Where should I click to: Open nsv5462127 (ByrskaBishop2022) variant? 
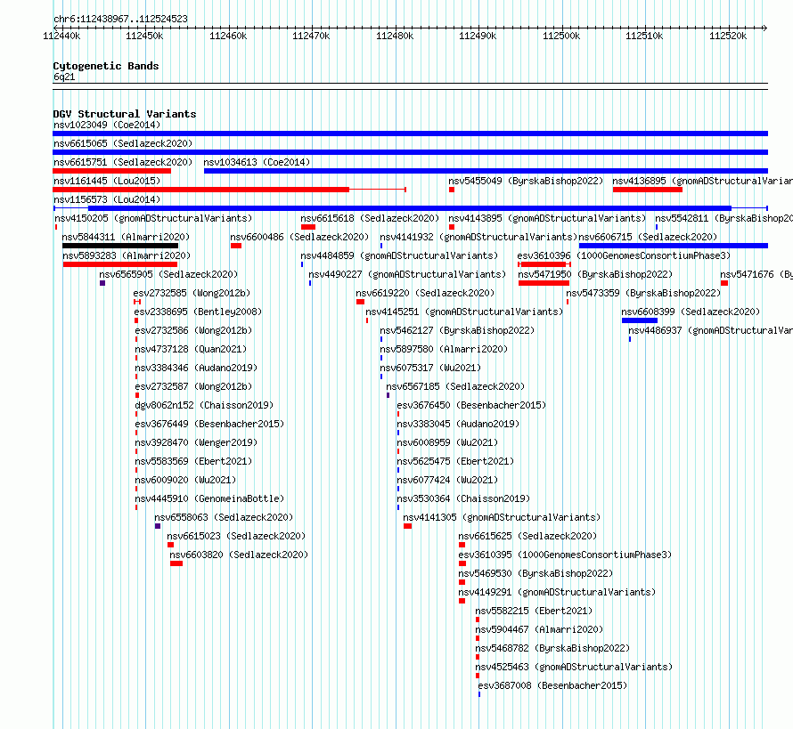pyautogui.click(x=457, y=330)
